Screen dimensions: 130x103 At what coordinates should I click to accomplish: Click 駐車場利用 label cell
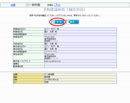[29, 67]
